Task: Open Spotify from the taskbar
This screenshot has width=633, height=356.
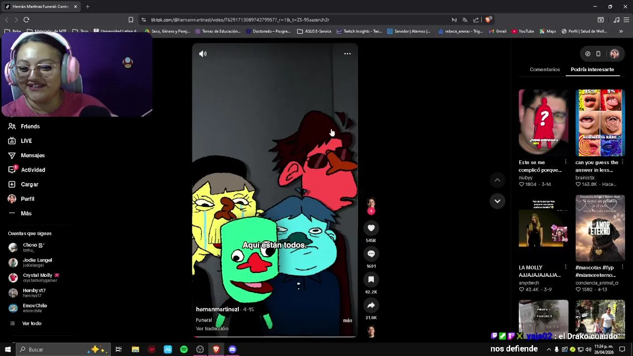Action: click(184, 350)
